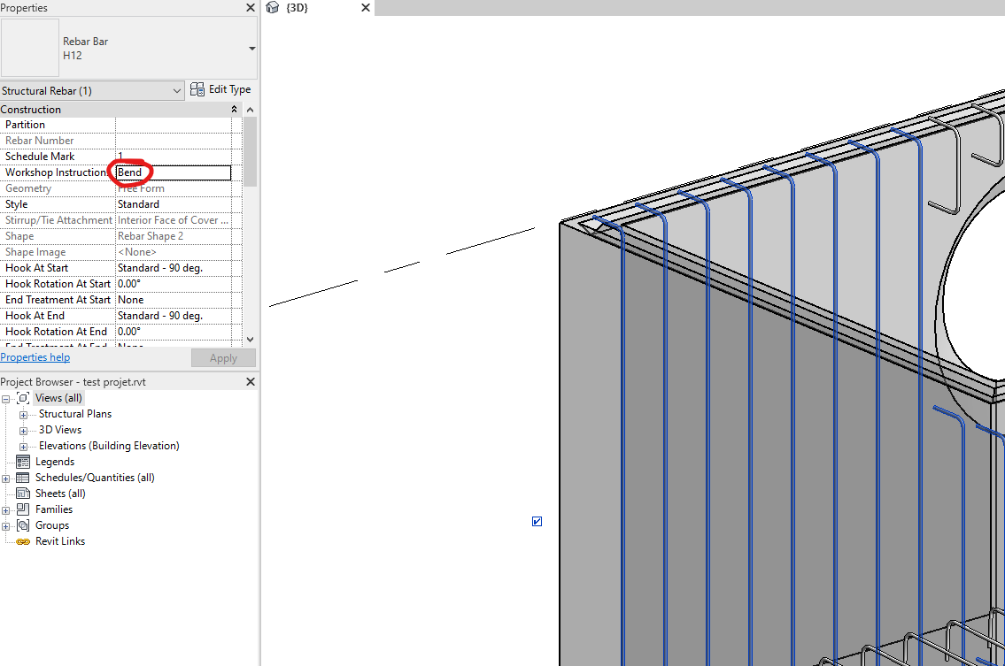Open the Rebar Bar H12 type selector dropdown
Viewport: 1005px width, 666px height.
click(x=251, y=49)
